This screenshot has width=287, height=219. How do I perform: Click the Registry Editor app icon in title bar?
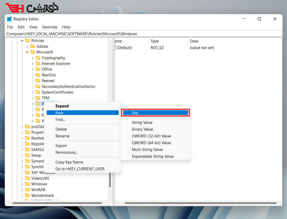pos(9,19)
